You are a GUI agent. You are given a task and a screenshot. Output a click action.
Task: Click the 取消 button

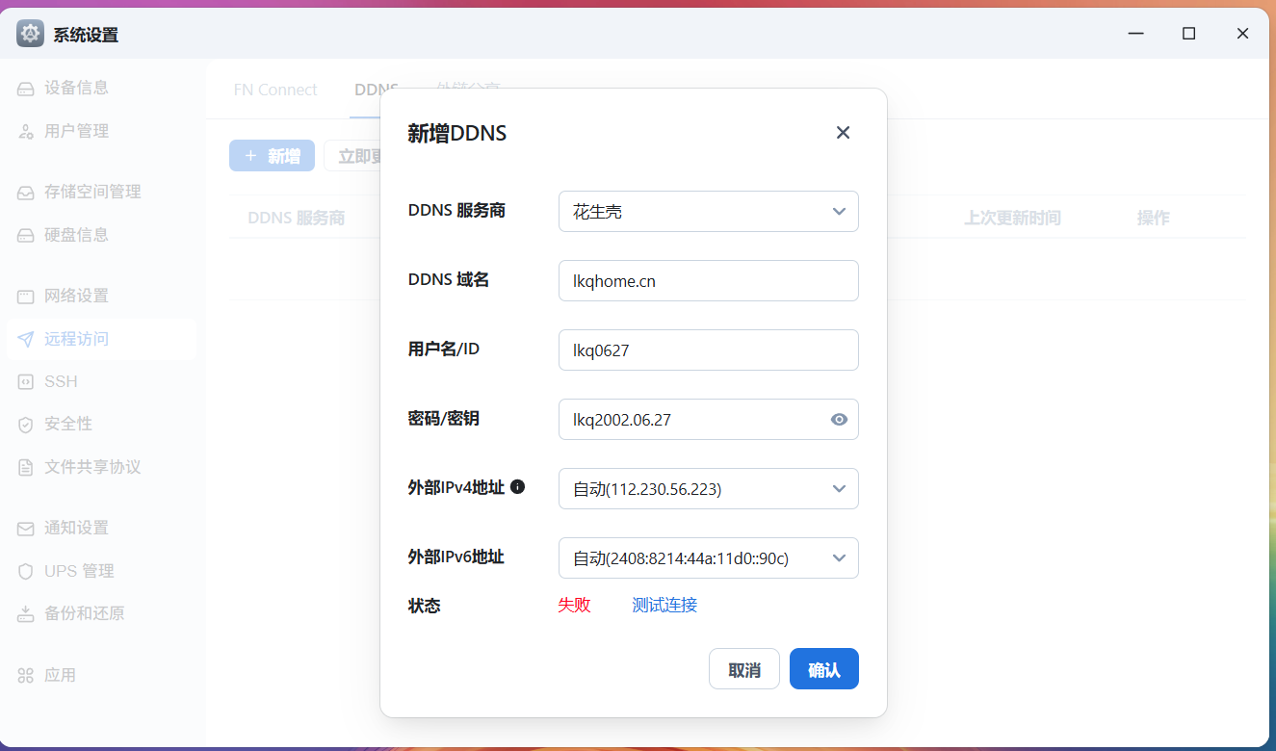(x=744, y=669)
